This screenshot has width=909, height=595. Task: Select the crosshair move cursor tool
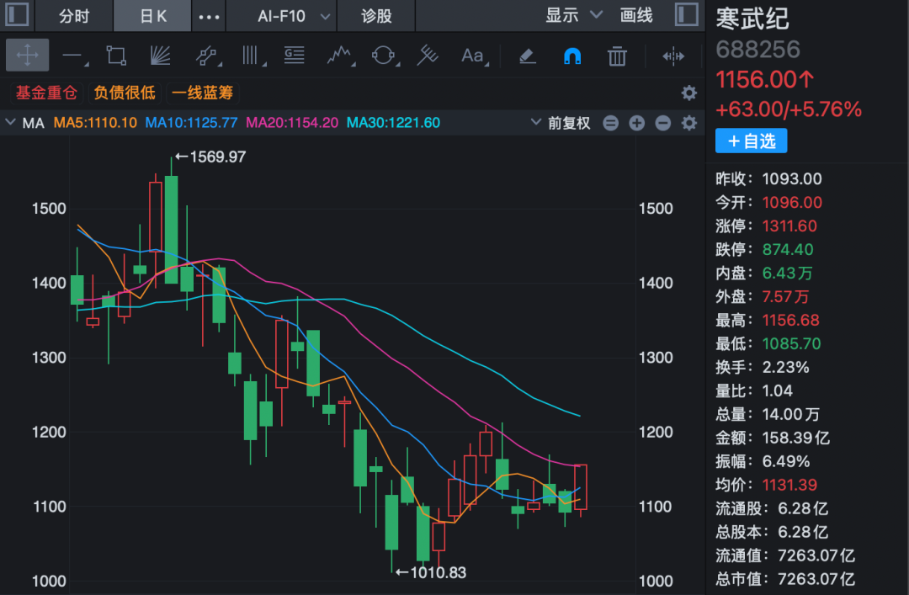click(27, 56)
